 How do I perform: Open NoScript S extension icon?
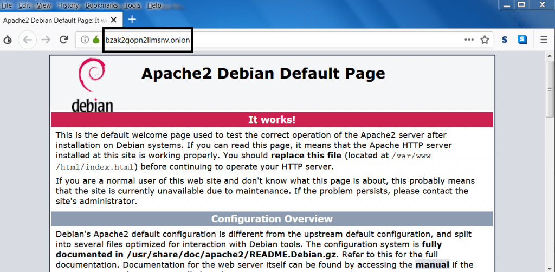click(x=505, y=40)
